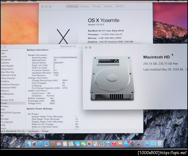Open System Preferences gear icon
Viewport: 188px width, 156px height.
pos(133,144)
